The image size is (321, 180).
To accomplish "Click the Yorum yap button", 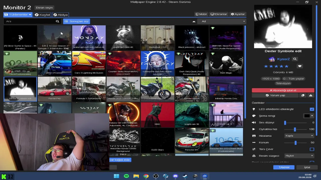I will (x=275, y=95).
